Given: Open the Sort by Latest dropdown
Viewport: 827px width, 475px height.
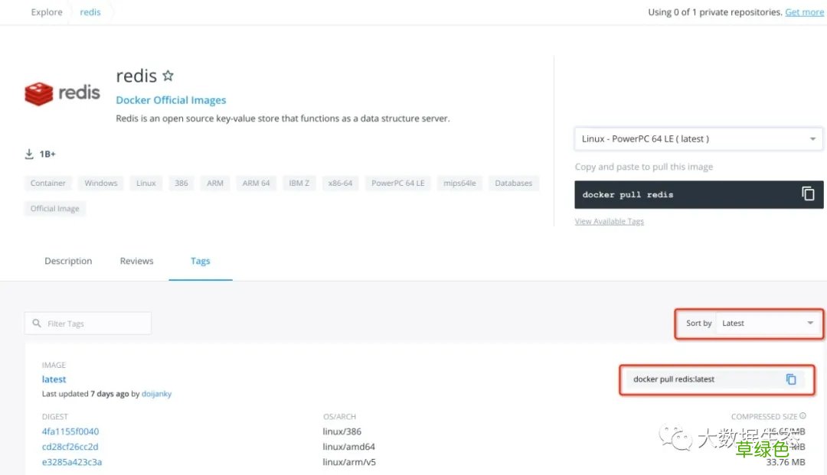Looking at the screenshot, I should [x=768, y=324].
